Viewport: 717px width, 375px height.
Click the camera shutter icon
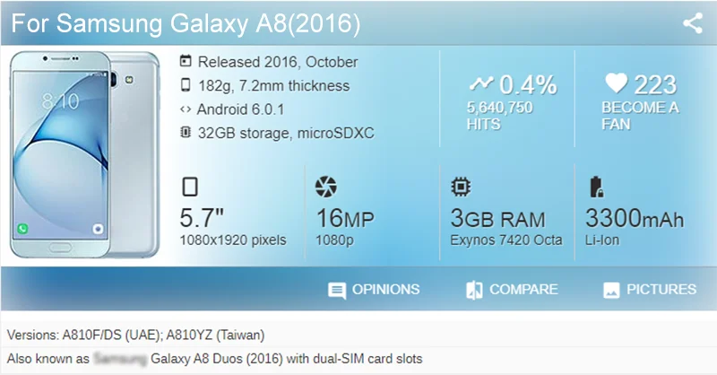click(326, 187)
